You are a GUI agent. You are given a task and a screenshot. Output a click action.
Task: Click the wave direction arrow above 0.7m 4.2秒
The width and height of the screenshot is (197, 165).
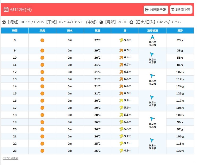(x=152, y=98)
